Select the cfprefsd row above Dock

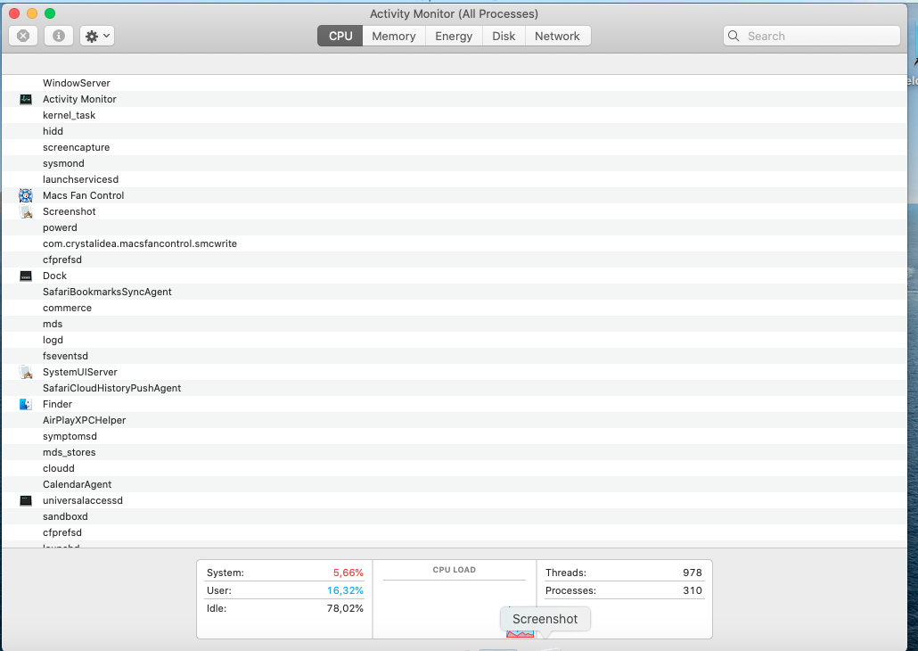[455, 260]
